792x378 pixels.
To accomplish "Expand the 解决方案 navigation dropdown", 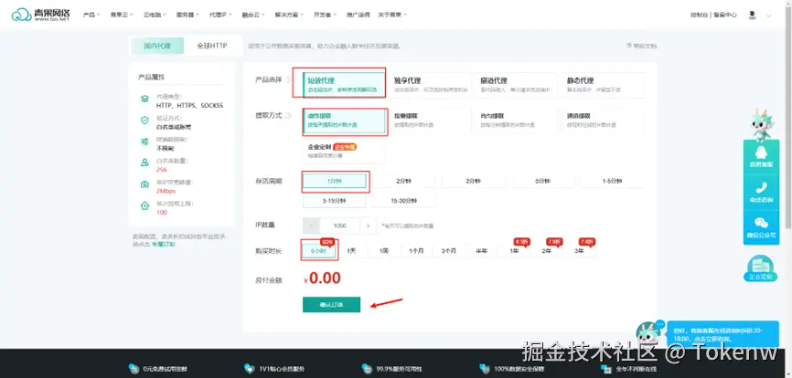I will (x=289, y=16).
